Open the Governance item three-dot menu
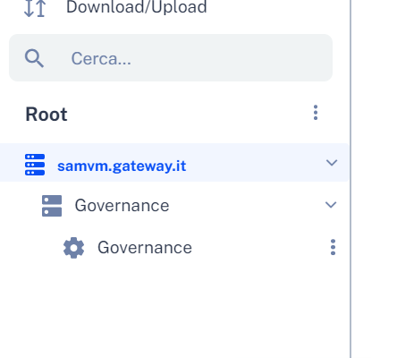 pyautogui.click(x=333, y=247)
